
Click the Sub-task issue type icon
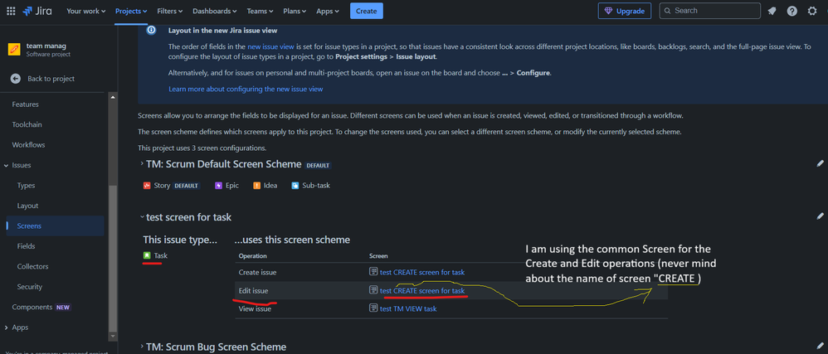(x=295, y=186)
